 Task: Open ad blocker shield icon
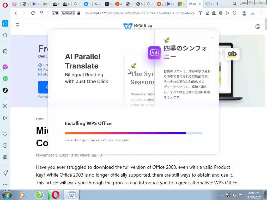(x=221, y=13)
